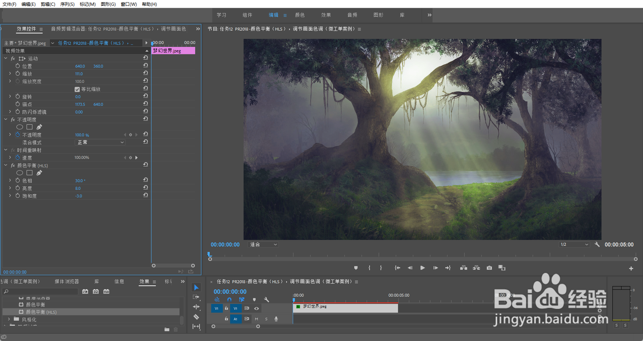Reset the 色相 parameter
Image resolution: width=643 pixels, height=341 pixels.
[x=145, y=180]
